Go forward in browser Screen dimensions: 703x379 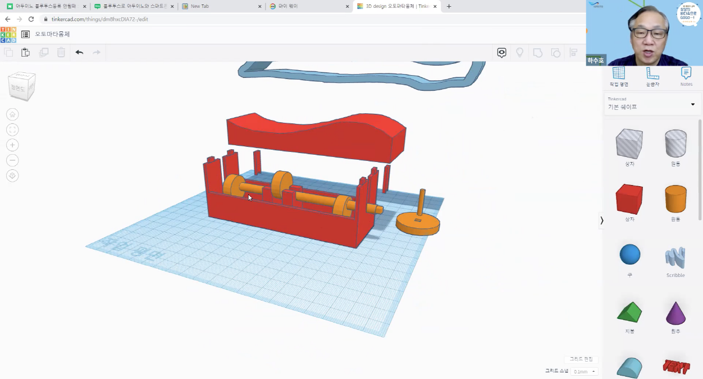(19, 19)
